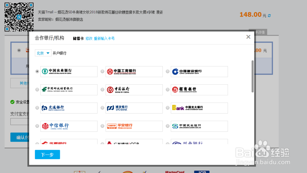
Task: Click 确认付款 button in background page
Action: [20, 137]
